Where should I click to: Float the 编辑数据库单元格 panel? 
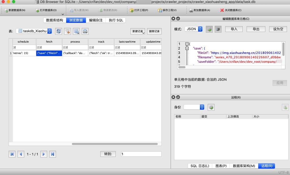(x=178, y=18)
